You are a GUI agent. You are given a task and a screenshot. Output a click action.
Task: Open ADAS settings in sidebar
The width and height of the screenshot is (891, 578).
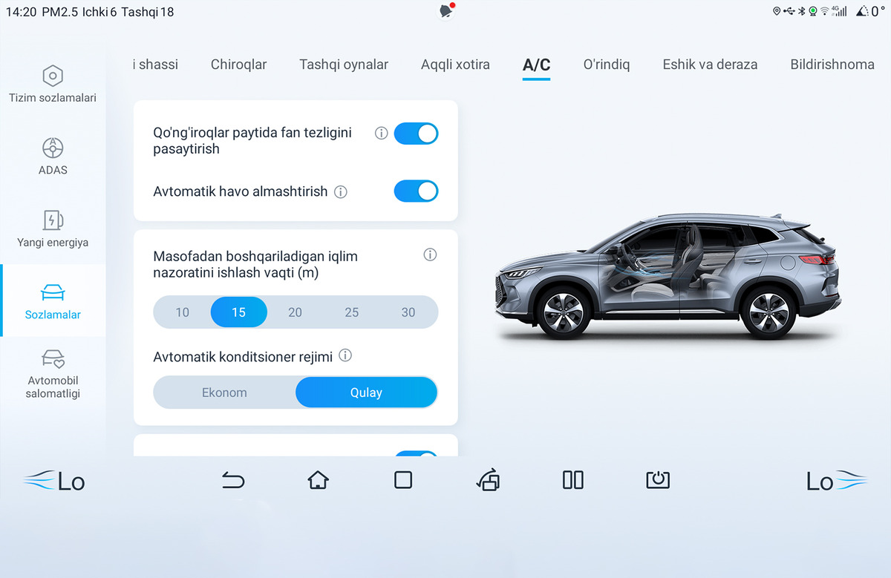click(x=53, y=157)
